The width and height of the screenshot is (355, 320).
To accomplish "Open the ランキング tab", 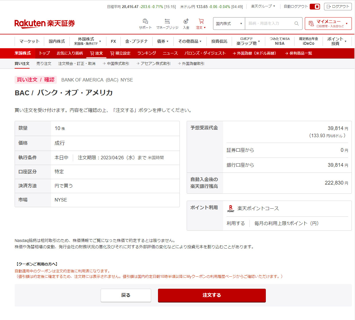I will 147,53.
